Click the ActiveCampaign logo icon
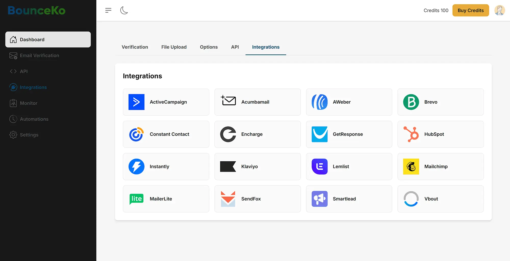 136,102
